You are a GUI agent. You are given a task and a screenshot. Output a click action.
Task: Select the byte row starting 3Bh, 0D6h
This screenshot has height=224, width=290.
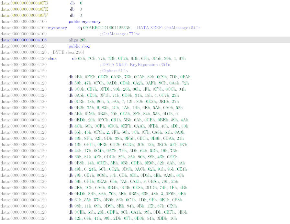click(x=123, y=114)
